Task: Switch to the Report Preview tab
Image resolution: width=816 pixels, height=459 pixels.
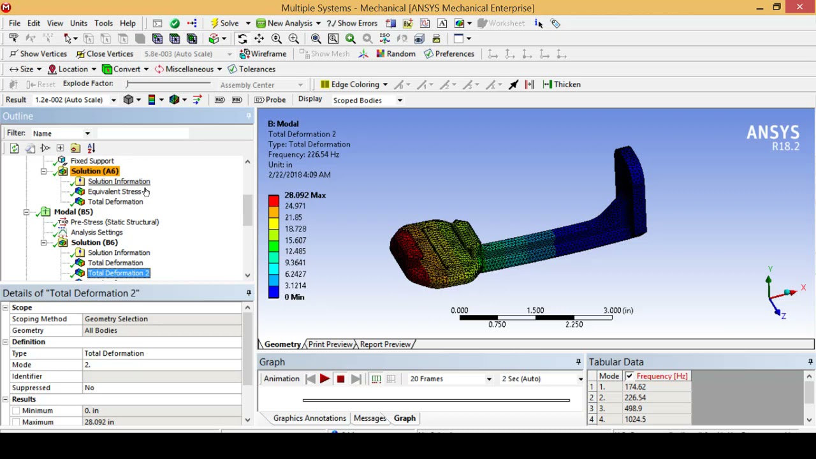Action: pos(385,344)
